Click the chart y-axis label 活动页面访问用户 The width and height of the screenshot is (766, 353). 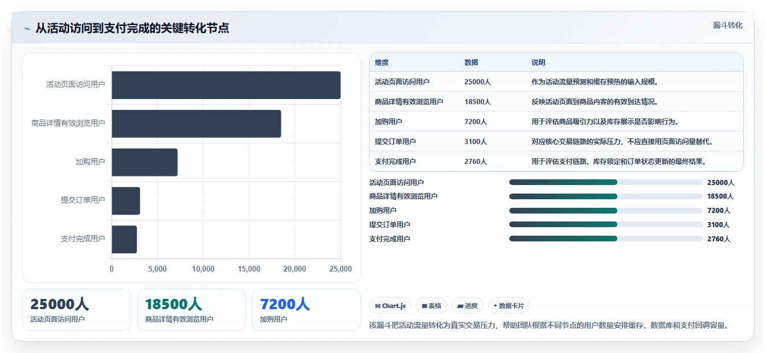click(76, 84)
